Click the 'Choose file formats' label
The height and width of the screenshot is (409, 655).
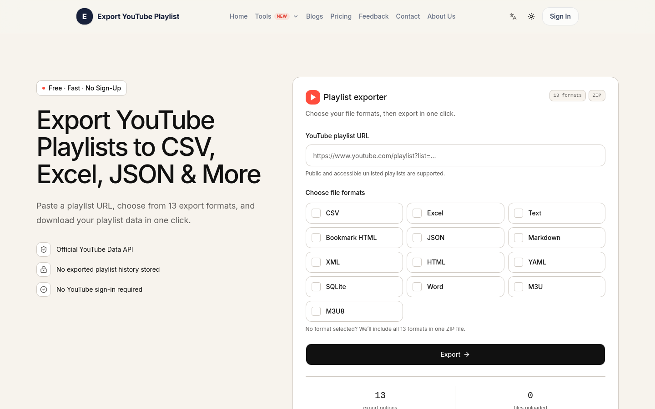tap(335, 193)
